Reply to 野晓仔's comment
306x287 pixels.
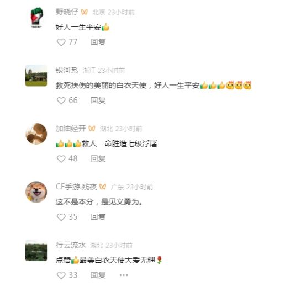point(98,42)
